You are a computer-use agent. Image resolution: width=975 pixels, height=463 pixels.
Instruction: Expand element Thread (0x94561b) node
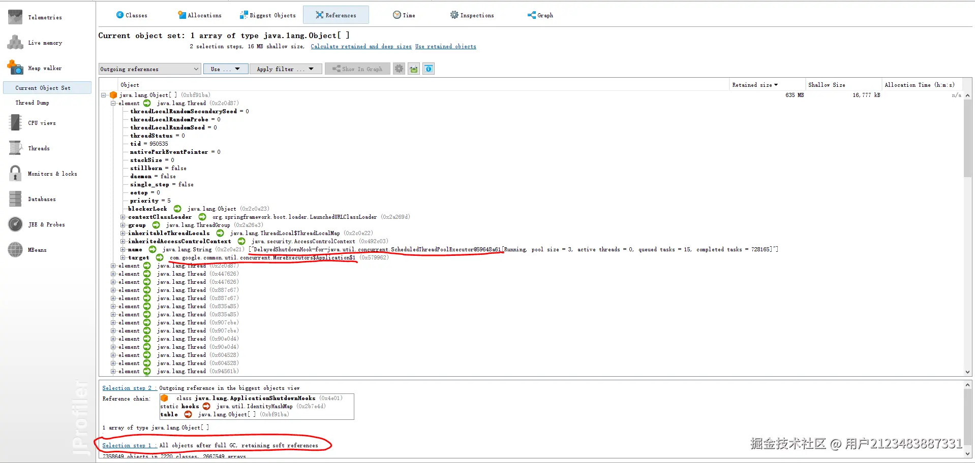coord(113,371)
